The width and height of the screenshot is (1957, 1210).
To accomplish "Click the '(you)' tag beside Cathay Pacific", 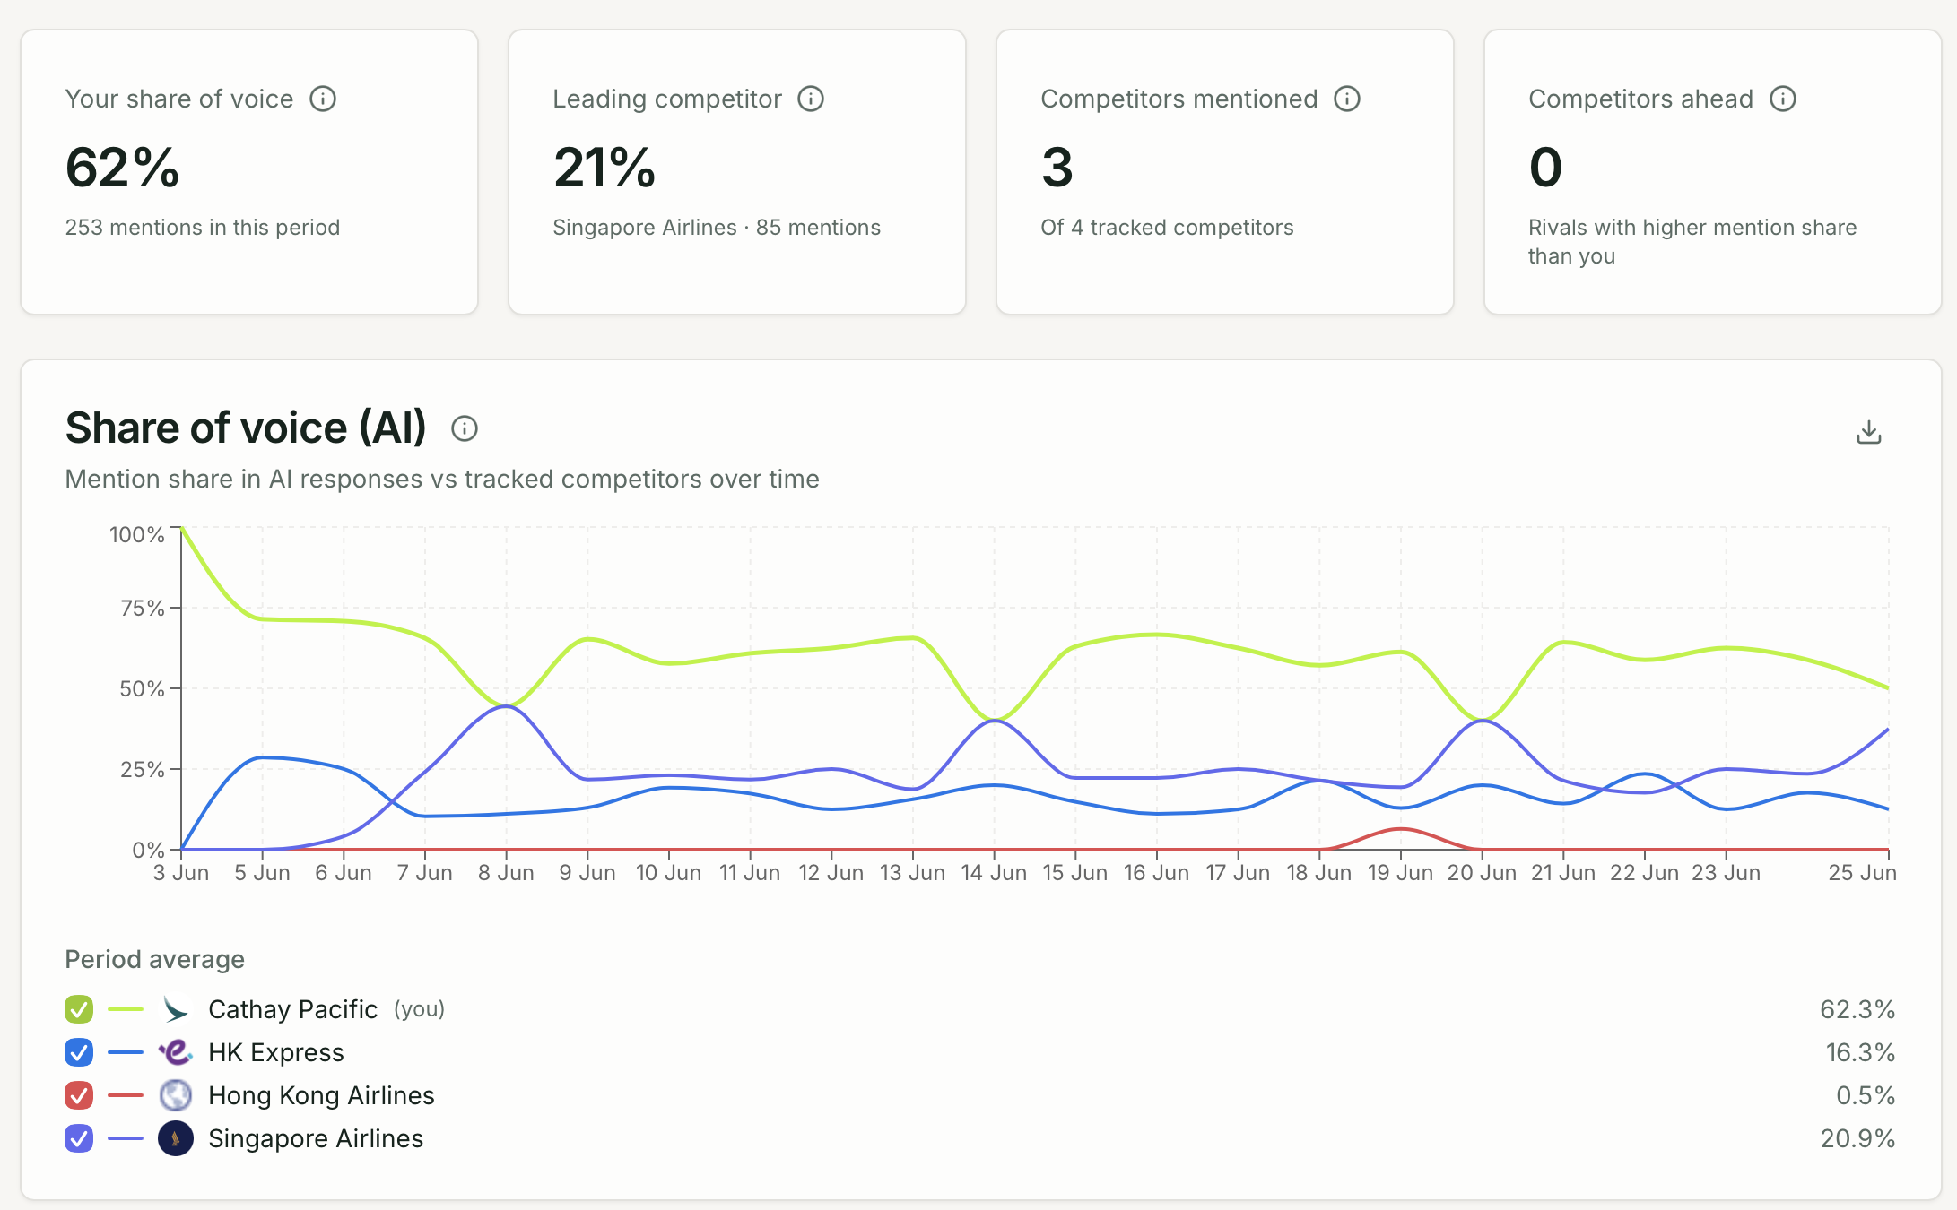I will (x=419, y=1009).
